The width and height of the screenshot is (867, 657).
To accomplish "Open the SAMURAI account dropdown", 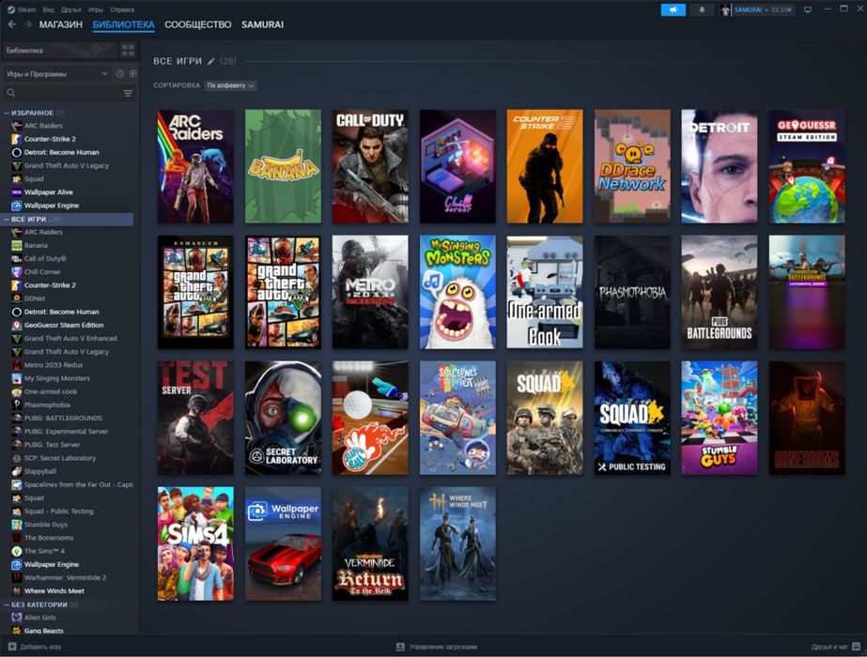I will tap(756, 10).
